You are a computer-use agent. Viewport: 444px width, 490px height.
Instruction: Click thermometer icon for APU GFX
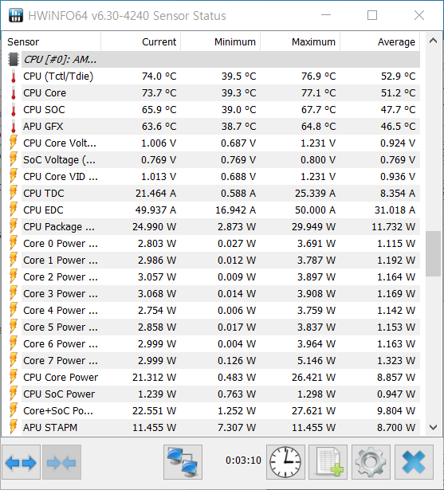tap(14, 126)
